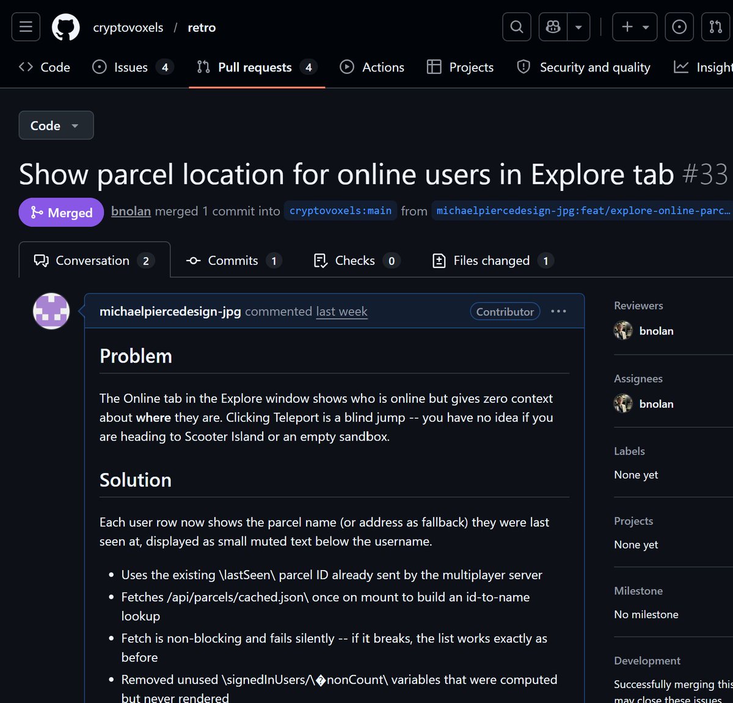Click 'None yet' under Projects sidebar

coord(636,544)
